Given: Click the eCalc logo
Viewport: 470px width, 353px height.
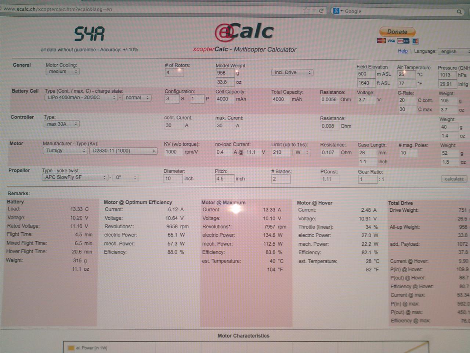Looking at the screenshot, I should point(244,32).
